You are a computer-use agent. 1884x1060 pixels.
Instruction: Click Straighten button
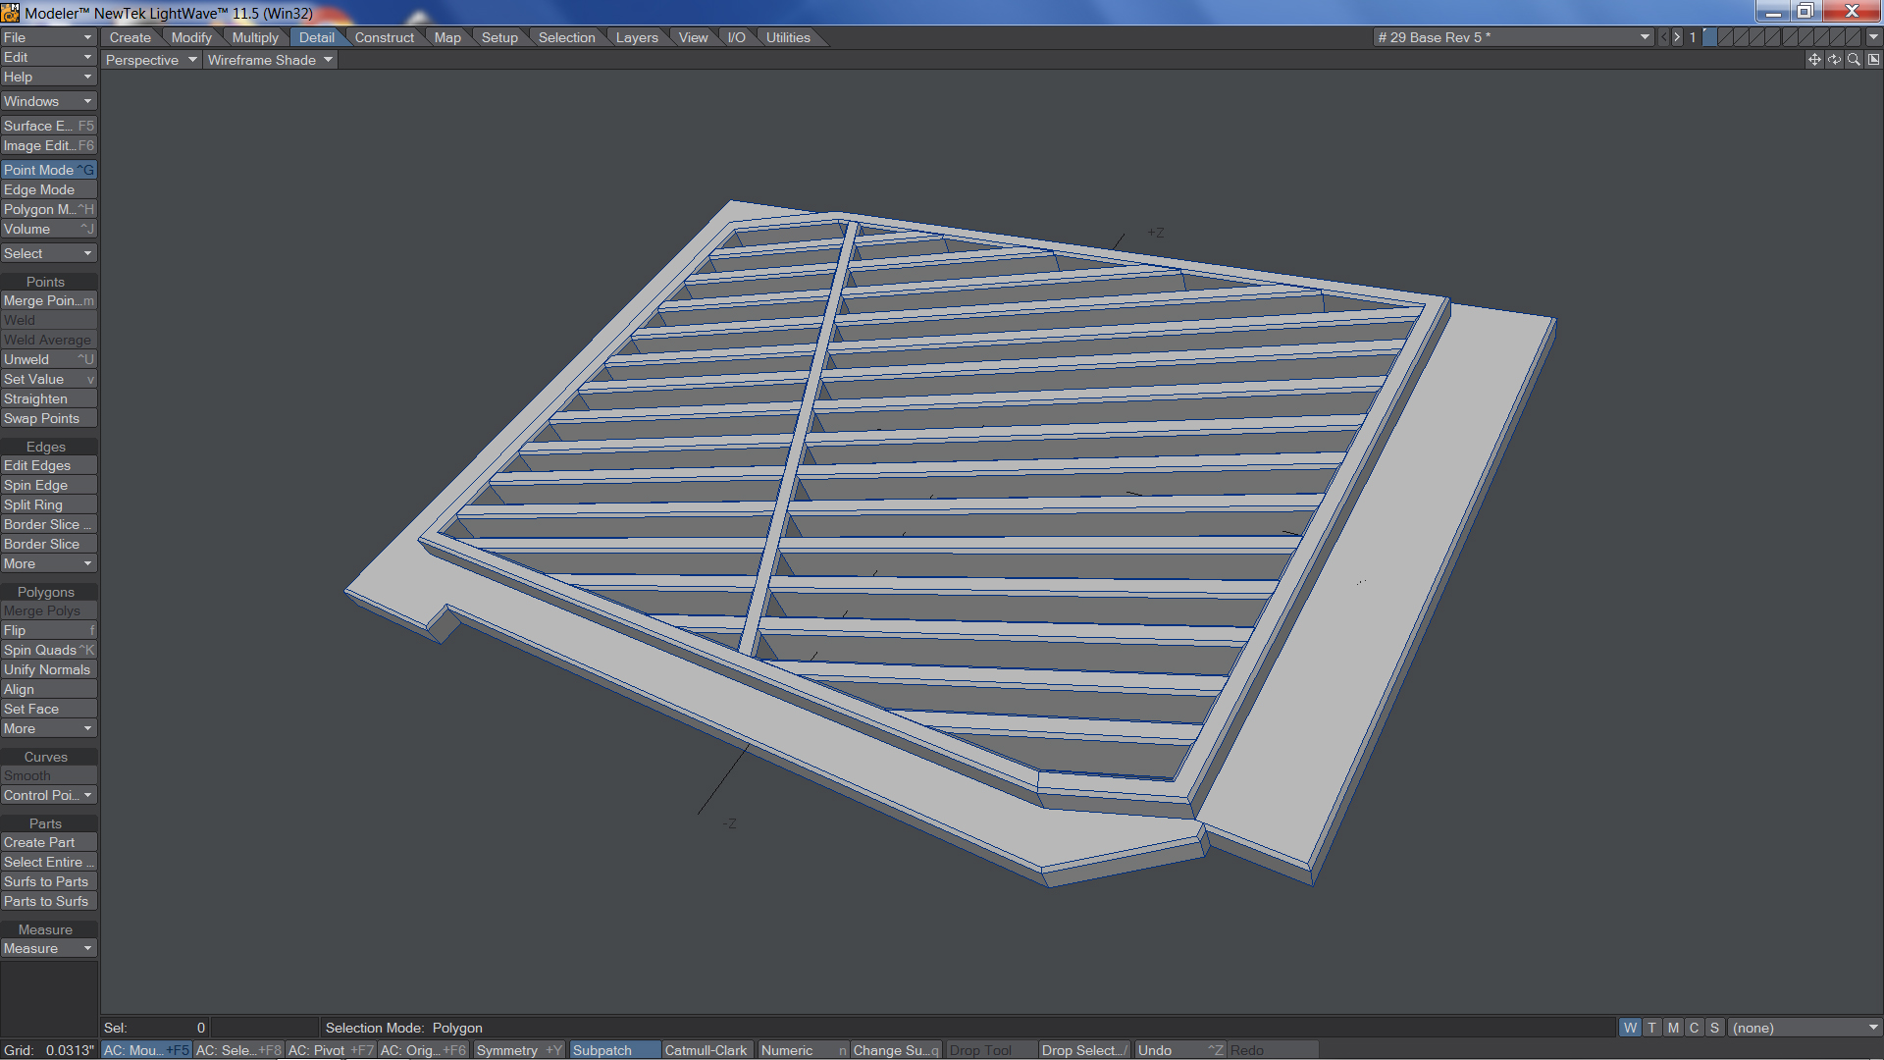[48, 398]
